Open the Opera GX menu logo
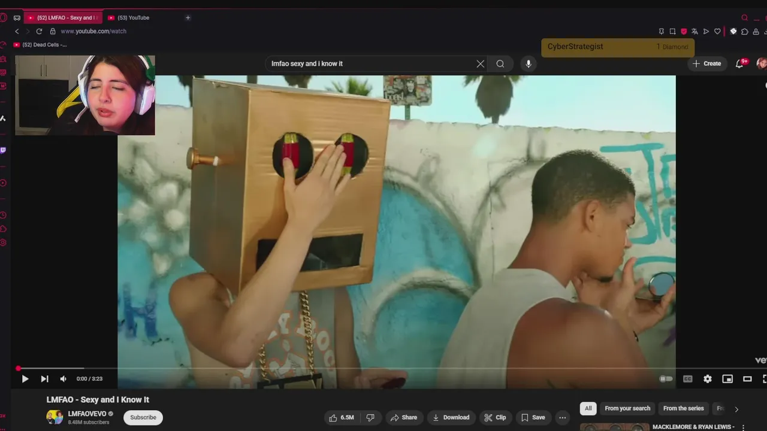767x431 pixels. point(3,18)
